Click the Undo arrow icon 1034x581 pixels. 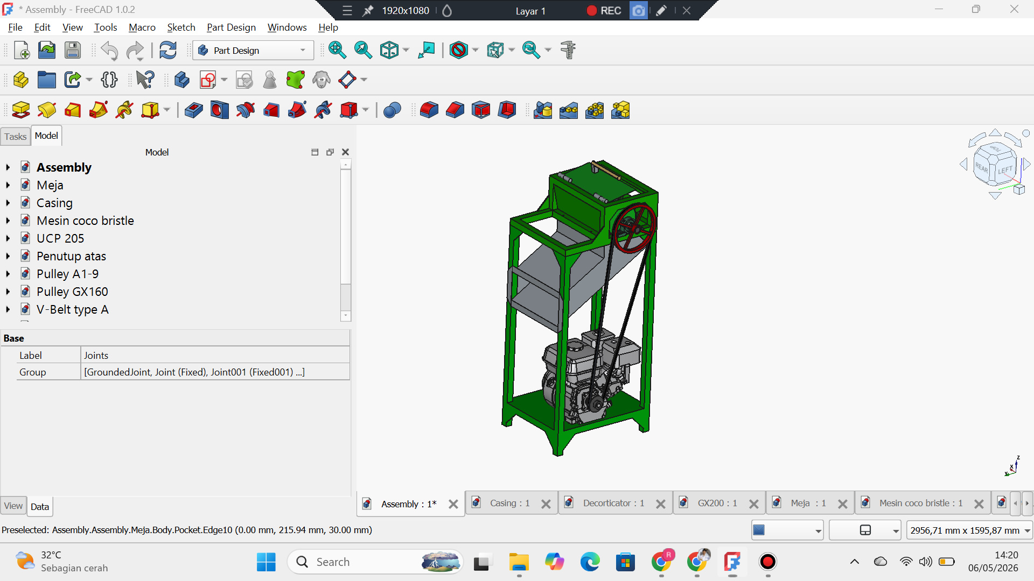click(x=109, y=50)
